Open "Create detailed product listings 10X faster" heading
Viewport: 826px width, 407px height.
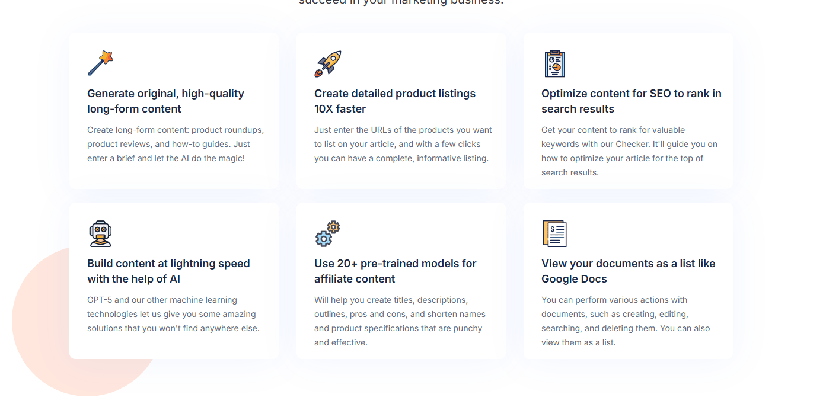[394, 101]
